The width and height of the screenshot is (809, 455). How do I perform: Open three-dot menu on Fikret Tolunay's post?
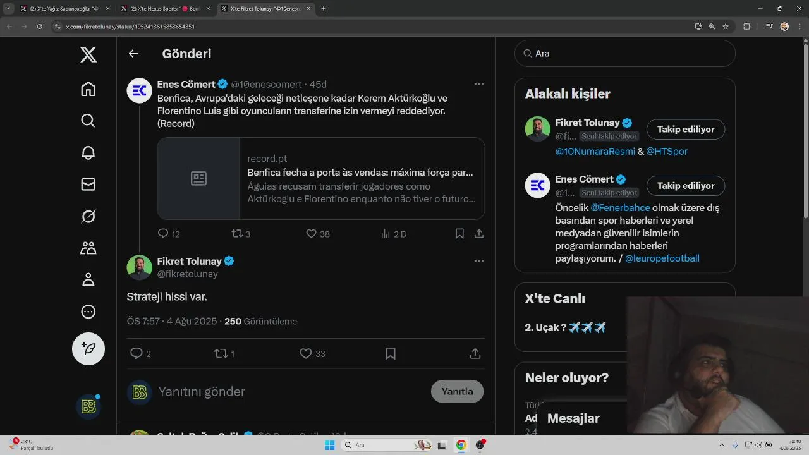tap(479, 261)
